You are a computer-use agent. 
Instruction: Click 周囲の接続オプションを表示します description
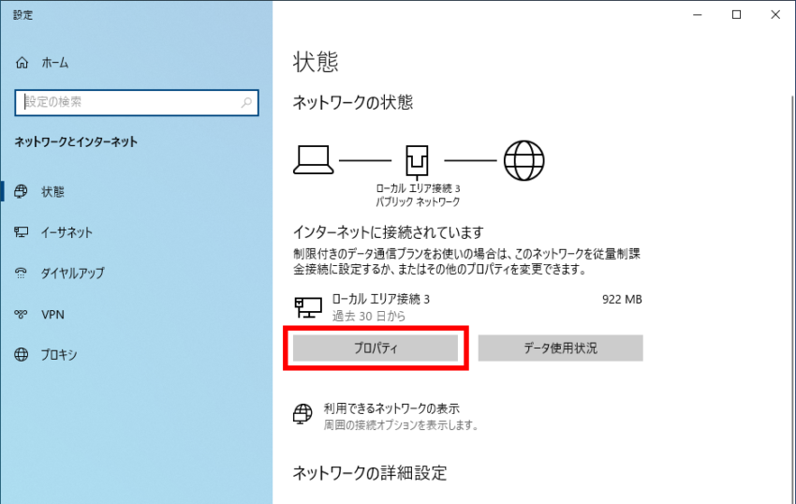click(401, 424)
